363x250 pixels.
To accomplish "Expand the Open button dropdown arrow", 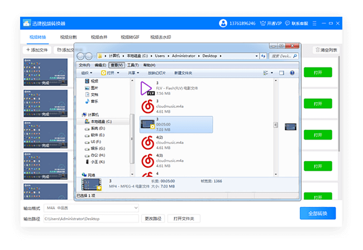I will tap(118, 73).
